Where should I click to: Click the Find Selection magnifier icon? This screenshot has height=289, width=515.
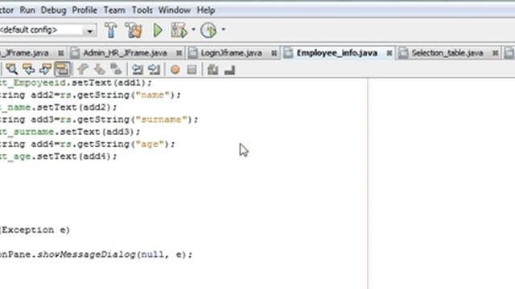[x=12, y=70]
